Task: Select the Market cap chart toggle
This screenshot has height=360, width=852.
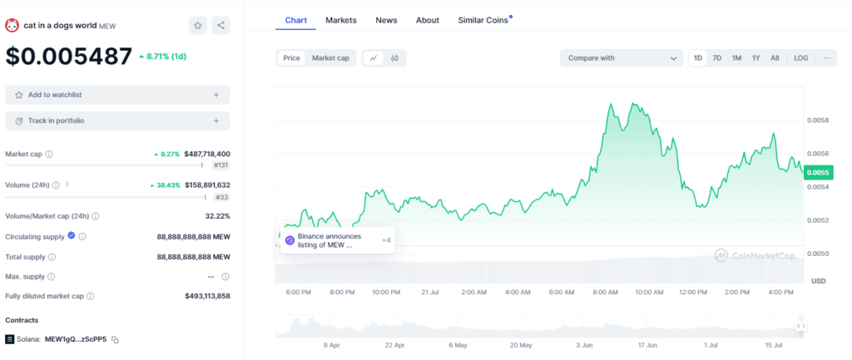Action: (x=330, y=58)
